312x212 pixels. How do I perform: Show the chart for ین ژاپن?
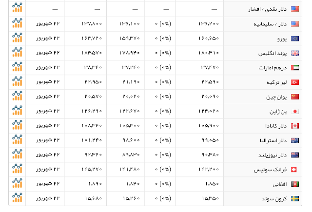(x=17, y=110)
